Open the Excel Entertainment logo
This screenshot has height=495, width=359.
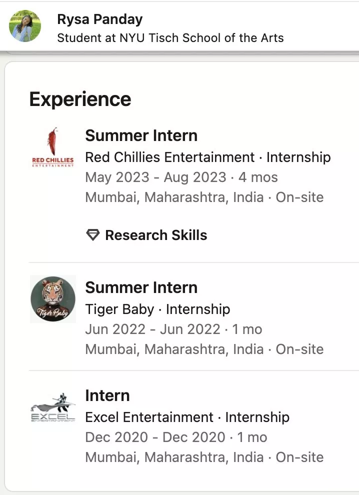[52, 407]
